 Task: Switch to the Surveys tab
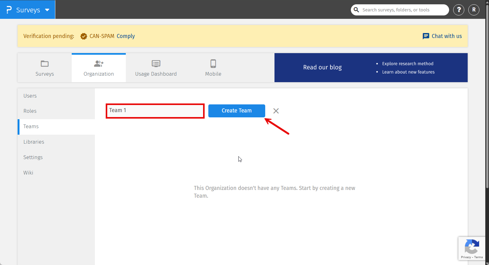coord(45,68)
